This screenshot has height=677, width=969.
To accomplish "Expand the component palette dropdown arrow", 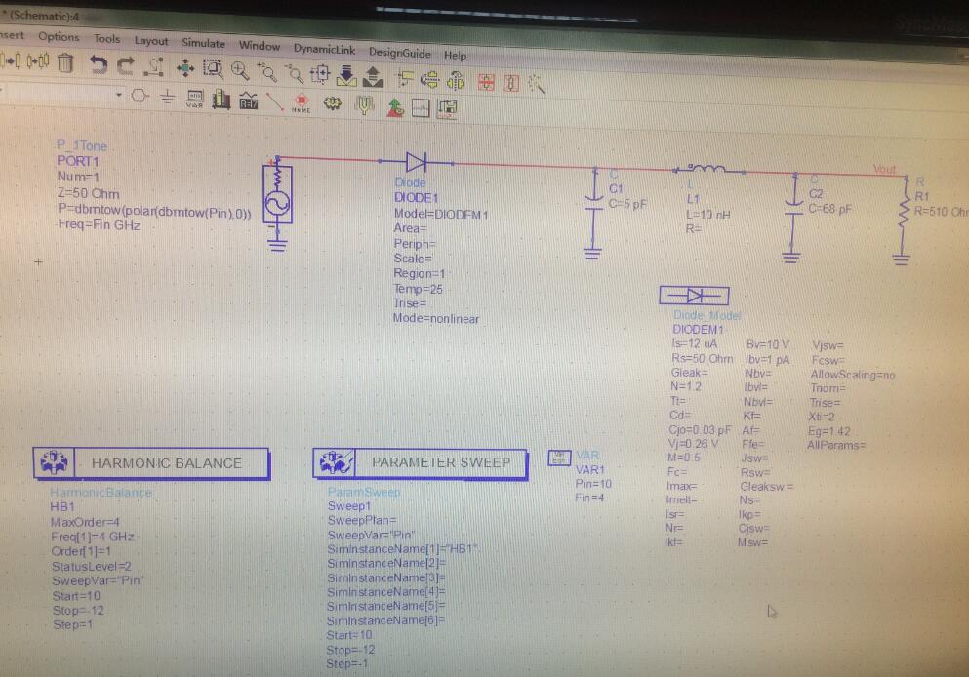I will point(119,95).
